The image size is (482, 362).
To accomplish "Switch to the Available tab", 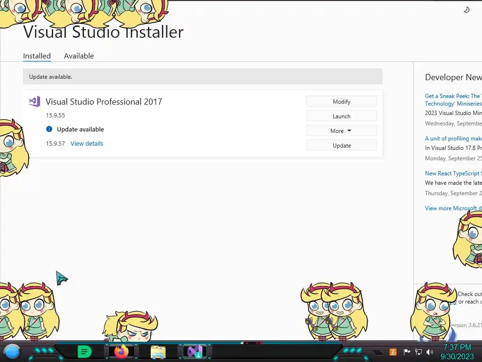I will click(x=79, y=56).
